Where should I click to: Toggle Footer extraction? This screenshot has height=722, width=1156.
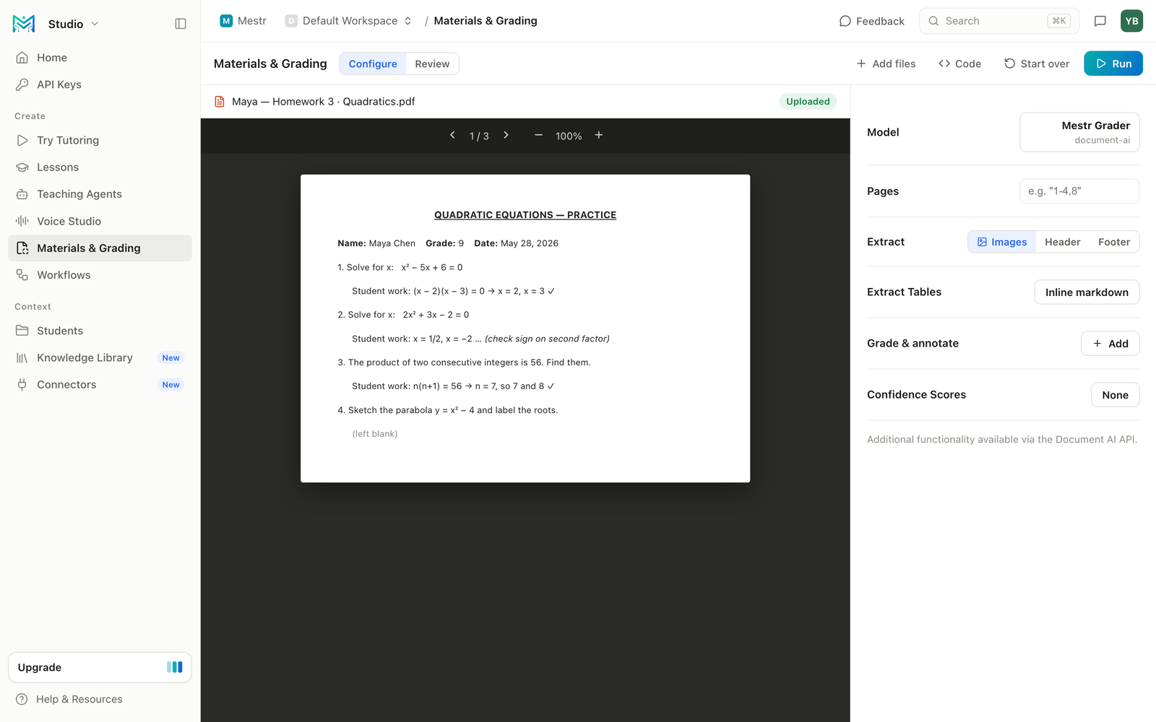[1113, 242]
